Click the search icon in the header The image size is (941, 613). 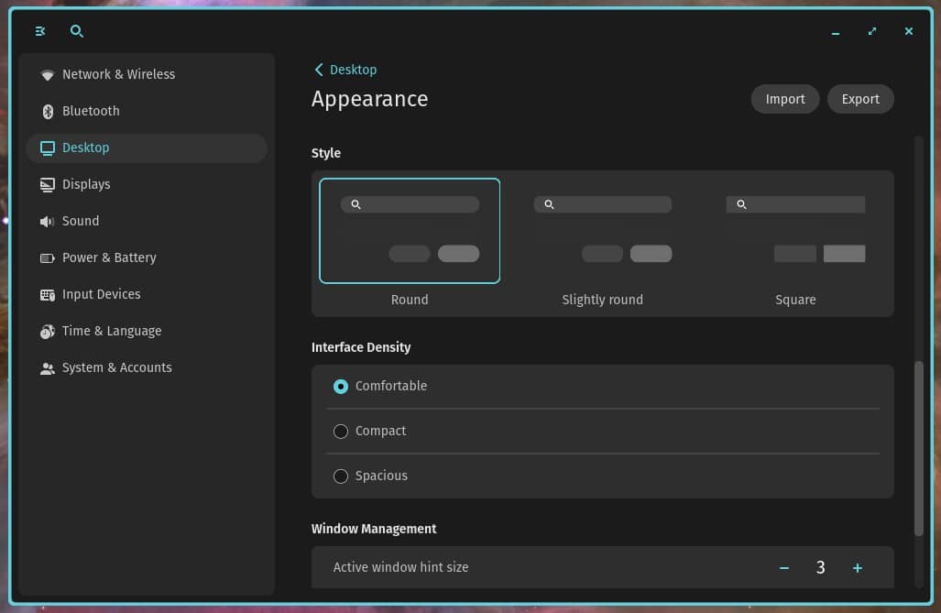pyautogui.click(x=77, y=30)
